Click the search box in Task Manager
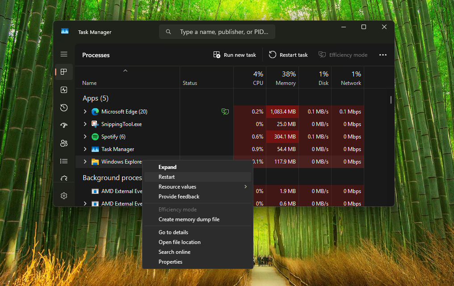 coord(217,32)
